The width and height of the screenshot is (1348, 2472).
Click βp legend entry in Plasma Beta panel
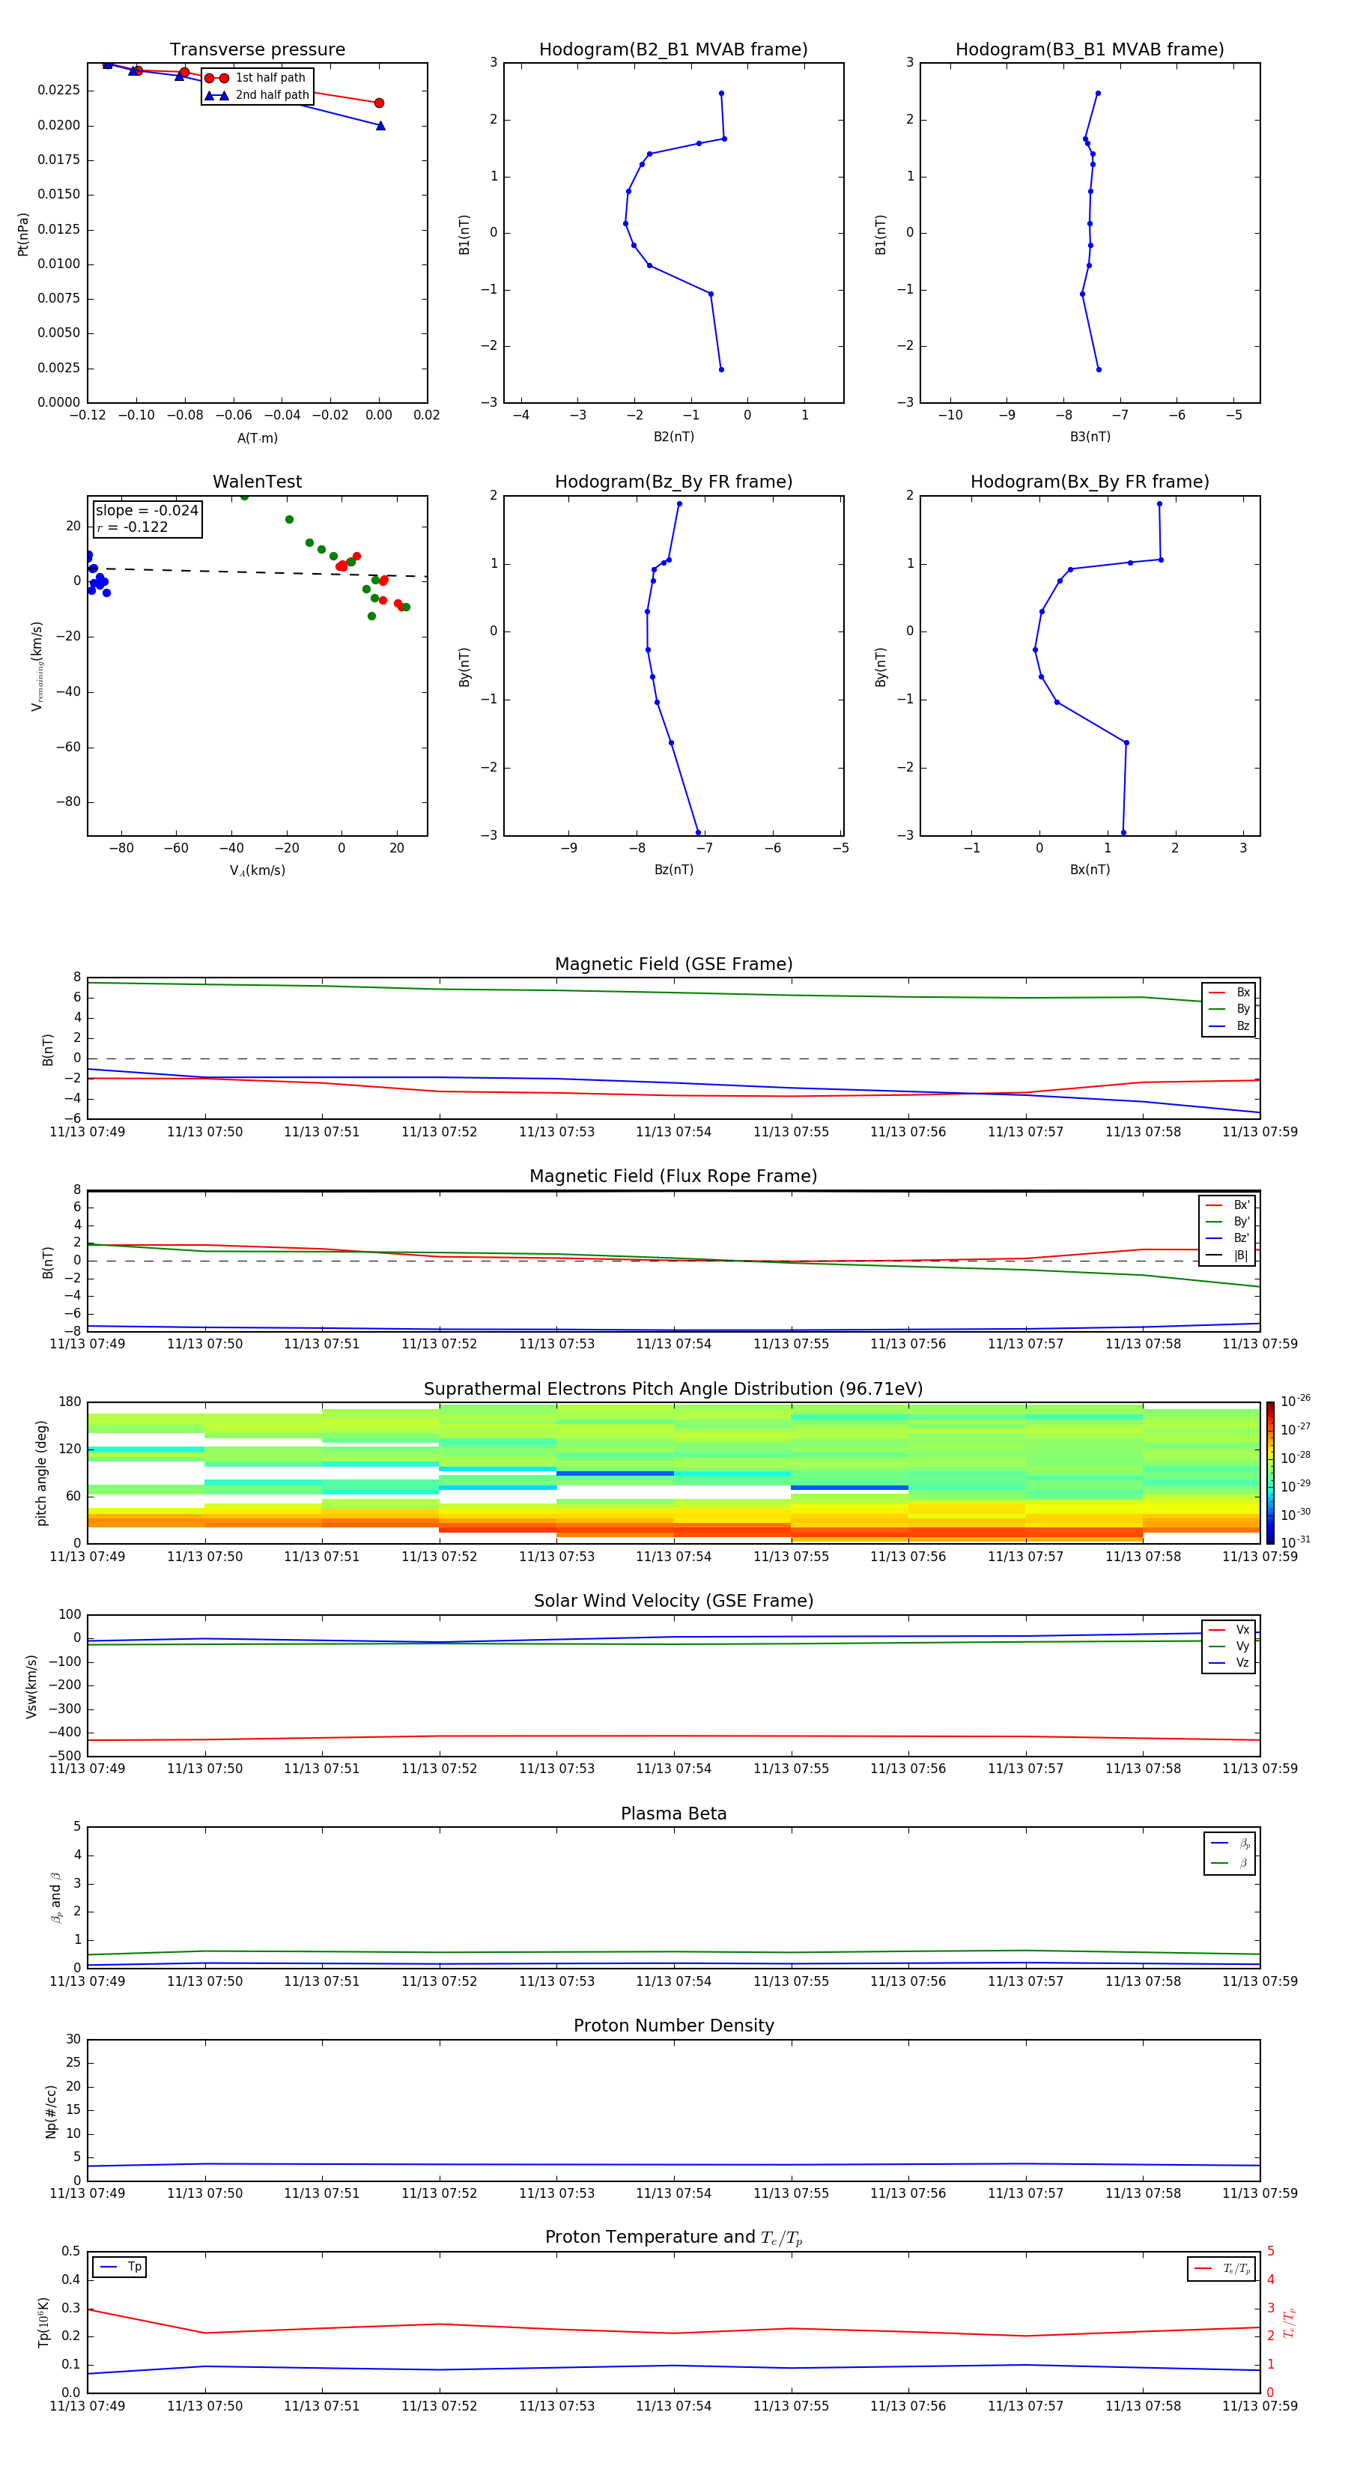(x=1230, y=1843)
